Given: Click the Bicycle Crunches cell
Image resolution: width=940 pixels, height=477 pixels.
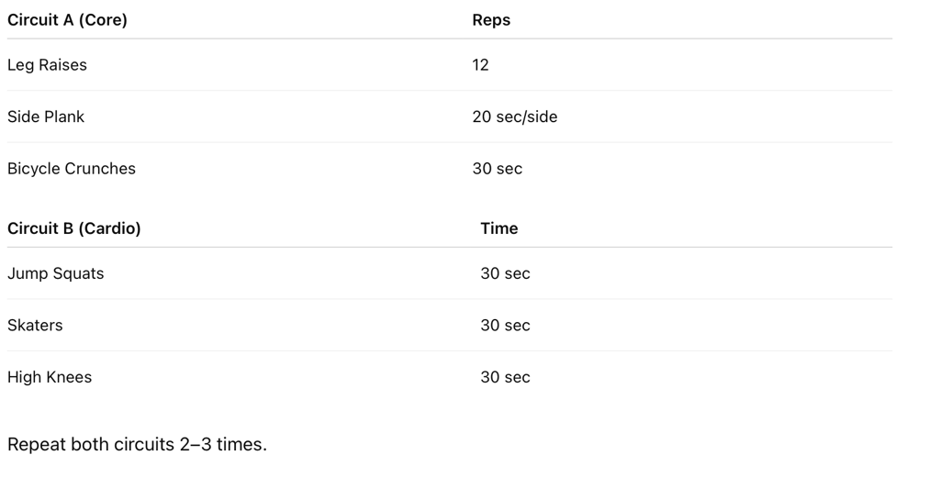Looking at the screenshot, I should coord(72,169).
